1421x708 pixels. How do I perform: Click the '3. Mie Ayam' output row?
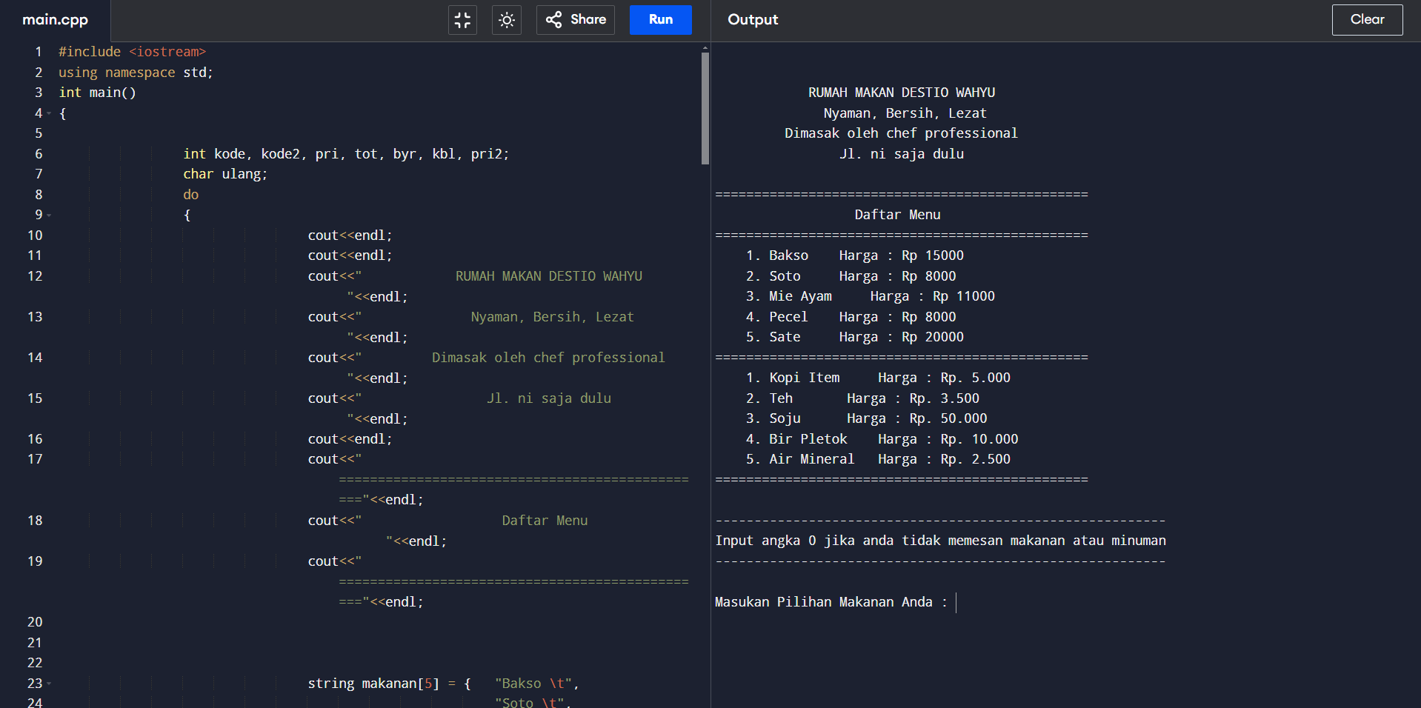871,296
